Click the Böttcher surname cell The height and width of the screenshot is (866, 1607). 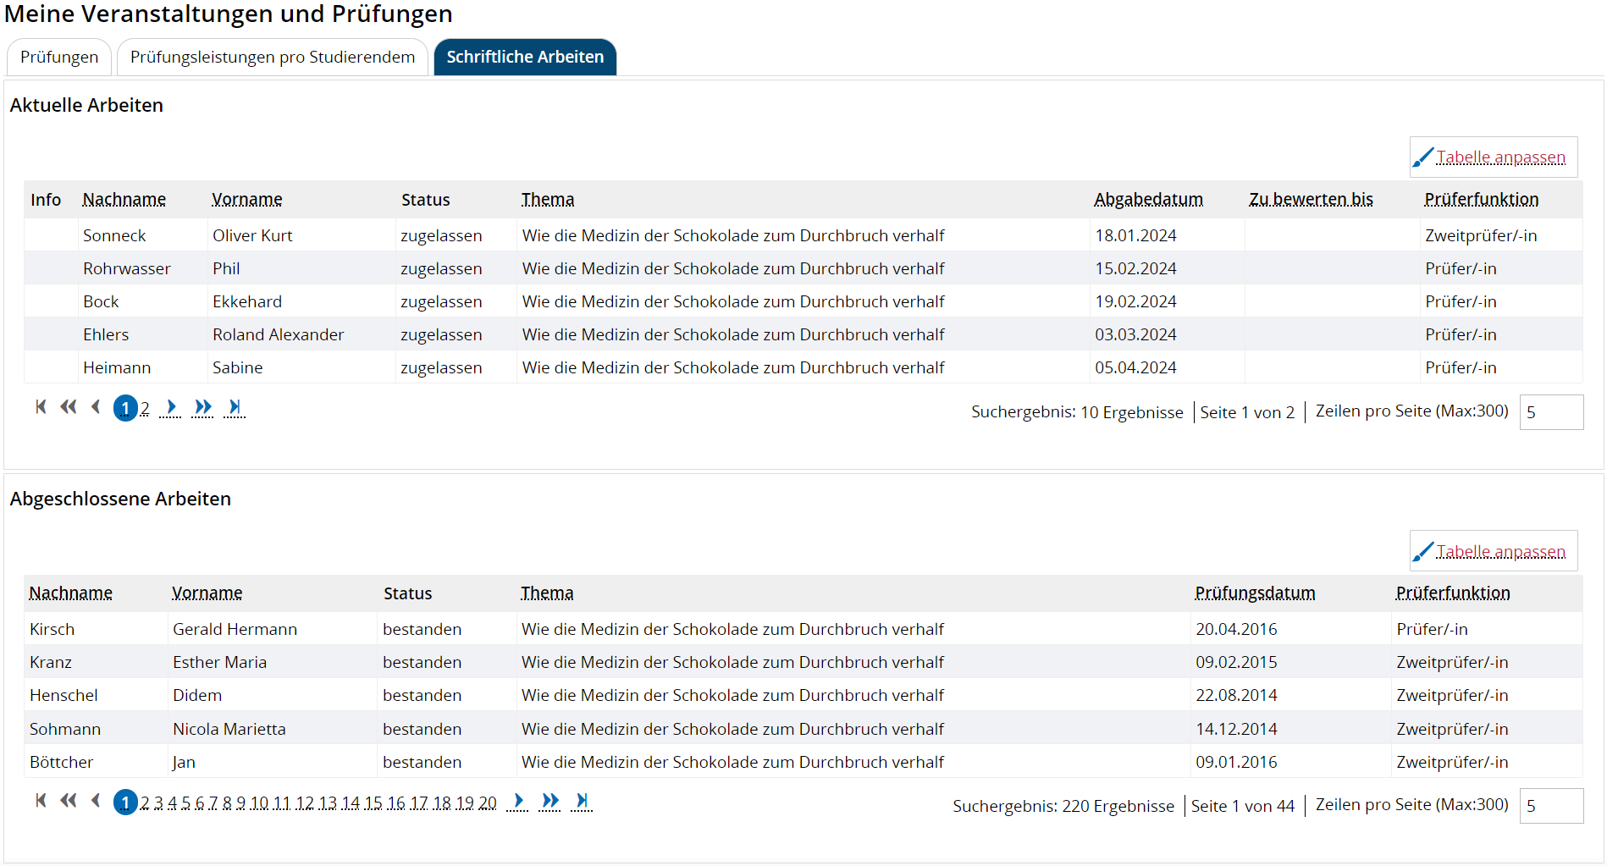(x=61, y=763)
